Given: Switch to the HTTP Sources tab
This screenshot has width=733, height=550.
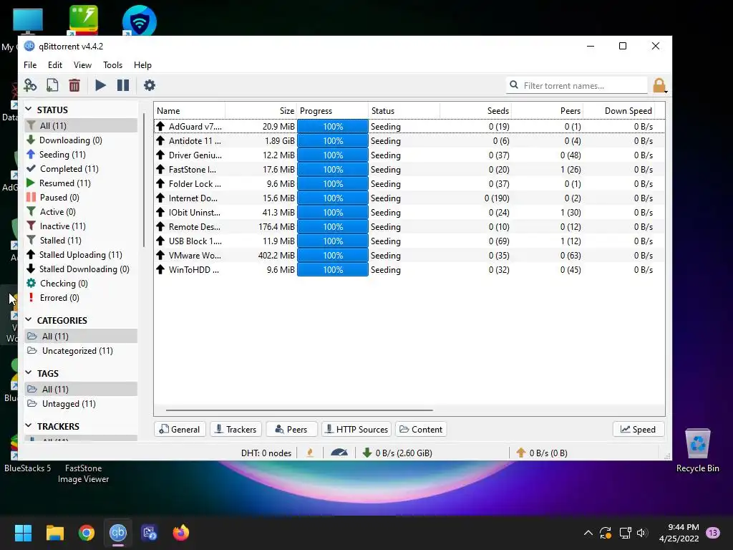Looking at the screenshot, I should pyautogui.click(x=356, y=430).
